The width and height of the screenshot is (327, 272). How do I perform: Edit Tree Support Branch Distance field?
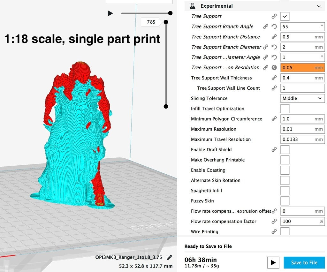[x=302, y=37]
